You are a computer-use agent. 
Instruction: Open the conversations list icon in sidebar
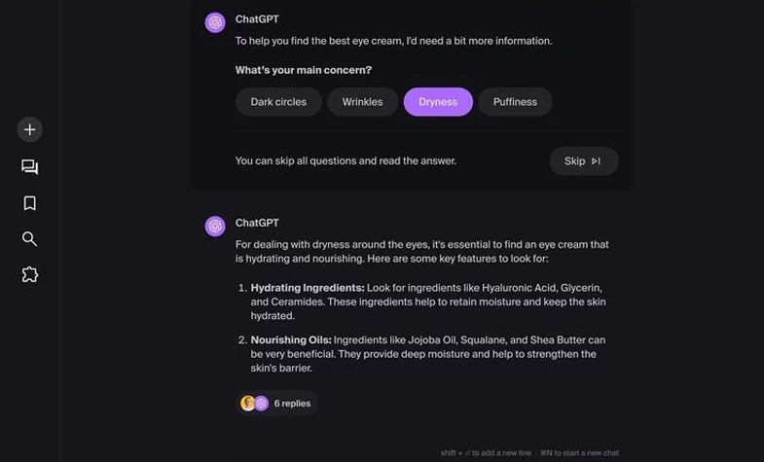pos(30,167)
